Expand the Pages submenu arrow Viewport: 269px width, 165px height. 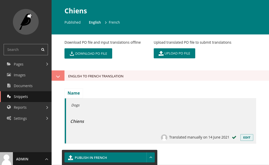click(47, 64)
